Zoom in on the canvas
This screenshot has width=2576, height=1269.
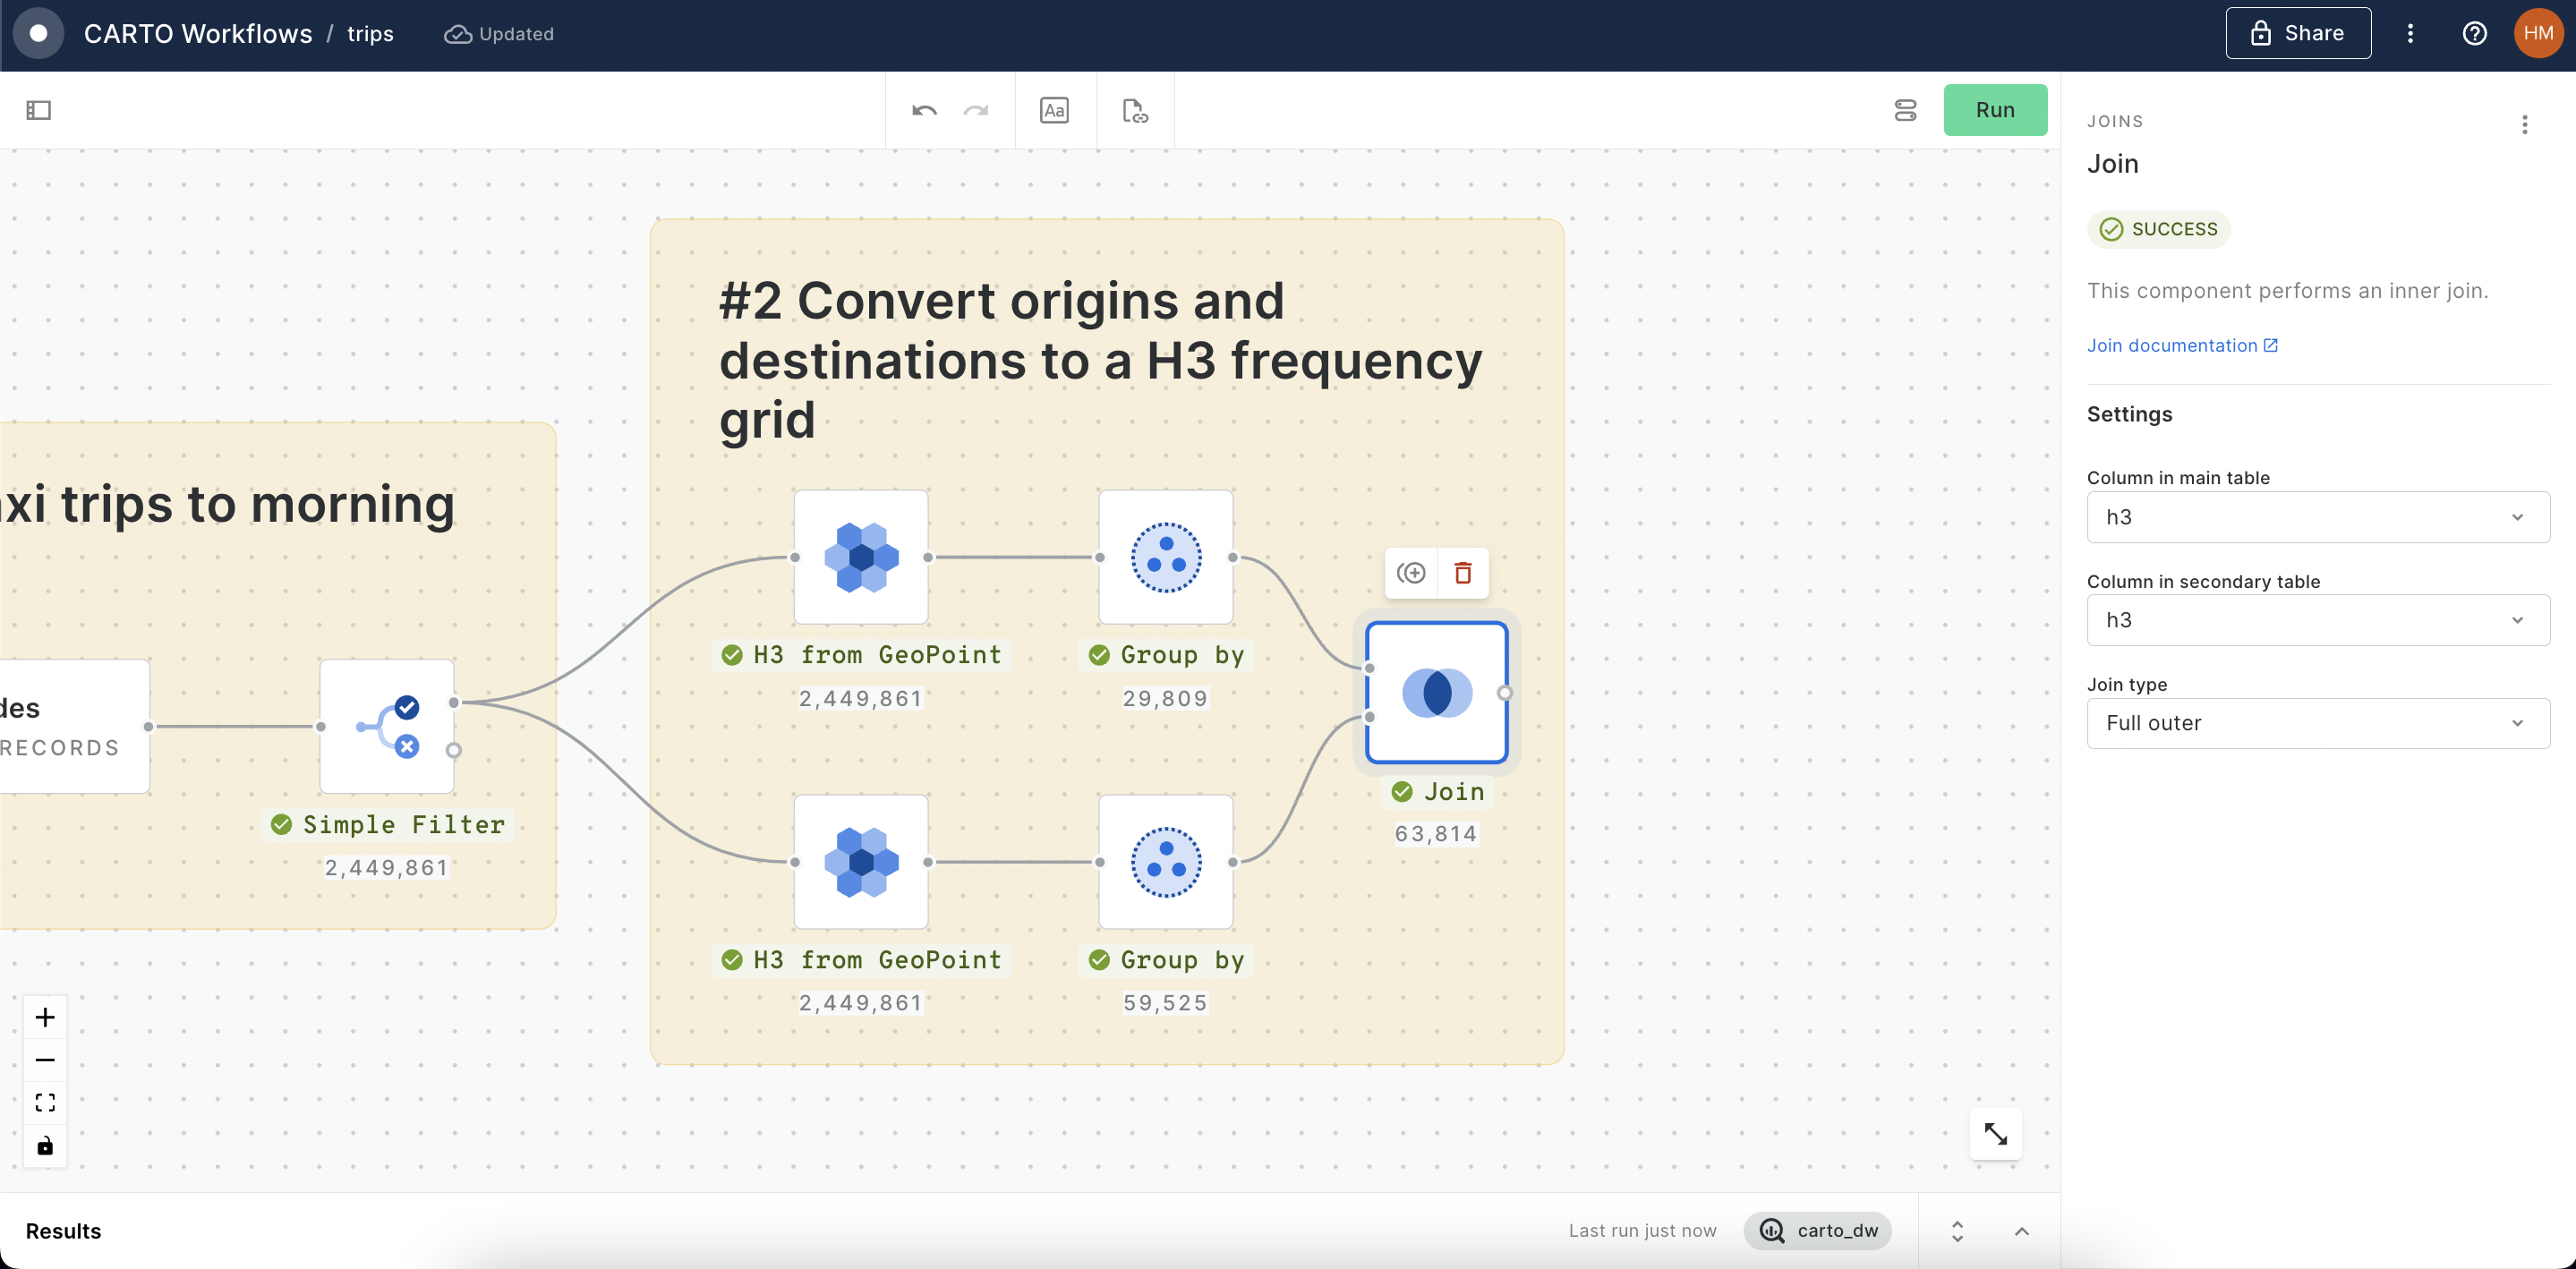point(45,1017)
